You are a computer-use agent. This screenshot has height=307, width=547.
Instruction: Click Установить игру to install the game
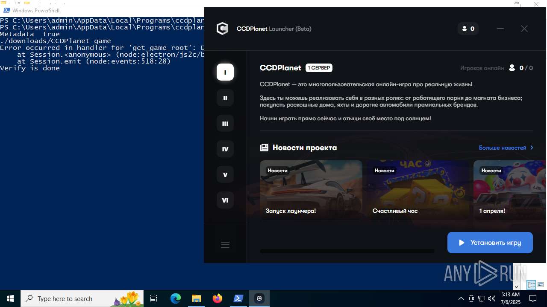(x=490, y=243)
